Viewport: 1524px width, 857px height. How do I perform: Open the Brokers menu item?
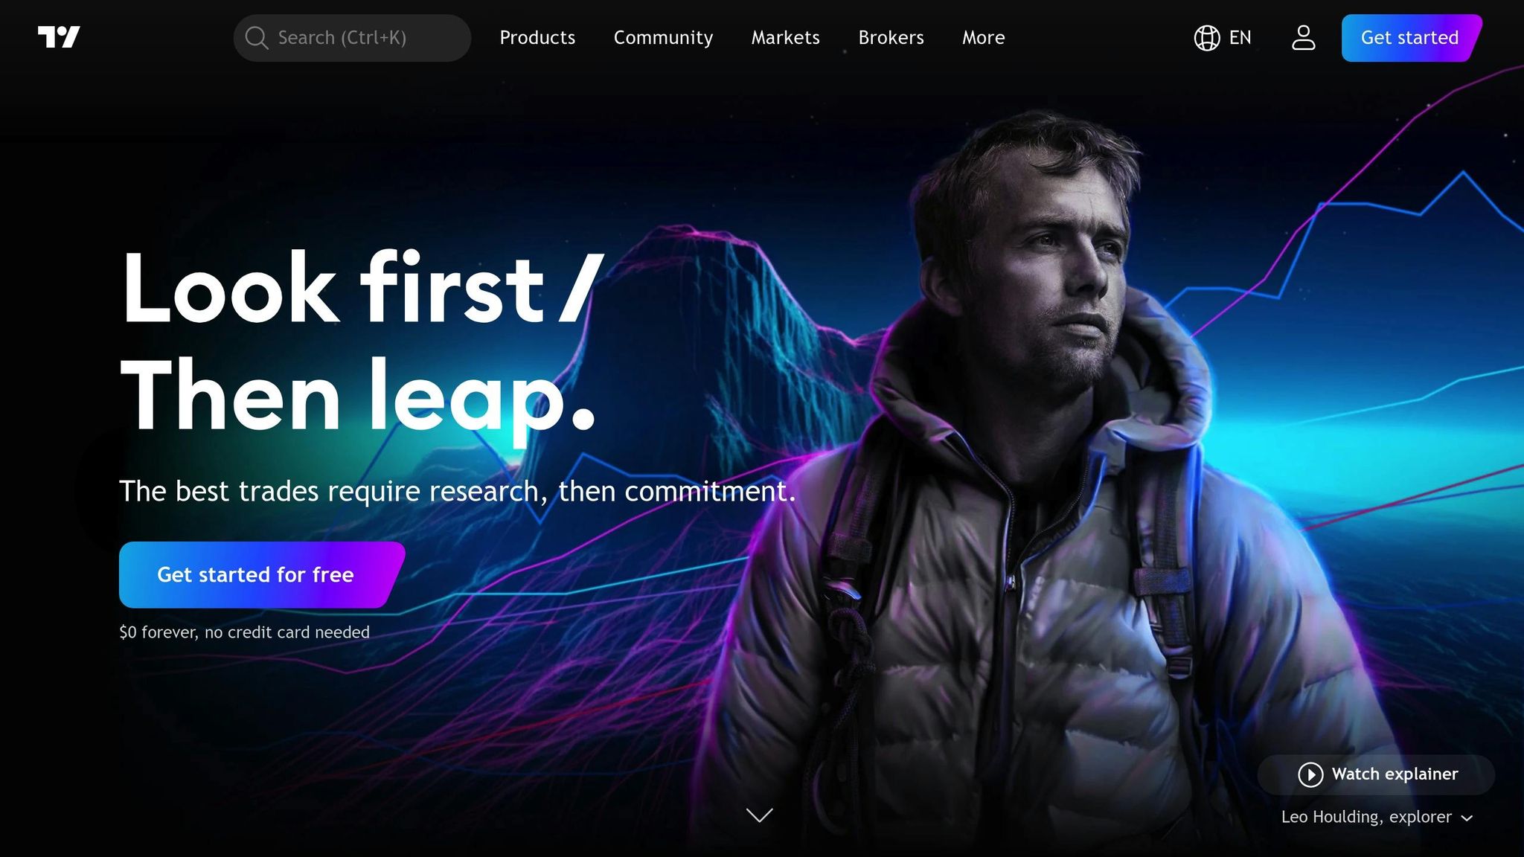coord(891,38)
